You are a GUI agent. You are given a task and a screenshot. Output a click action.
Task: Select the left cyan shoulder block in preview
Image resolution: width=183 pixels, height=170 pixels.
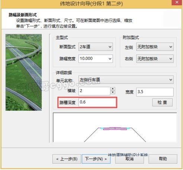[102, 128]
